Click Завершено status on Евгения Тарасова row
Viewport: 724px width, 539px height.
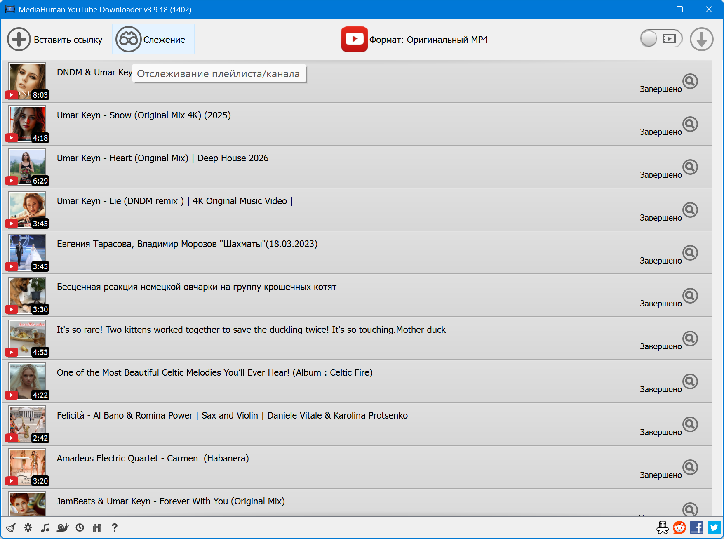click(661, 261)
